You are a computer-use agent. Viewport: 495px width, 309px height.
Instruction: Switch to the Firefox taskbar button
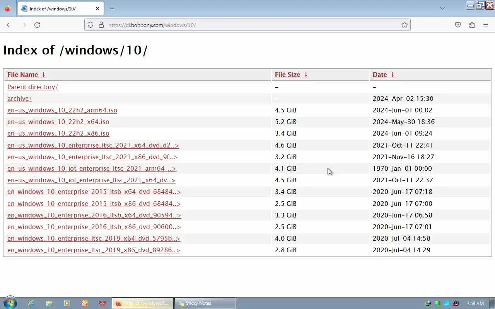pos(143,303)
